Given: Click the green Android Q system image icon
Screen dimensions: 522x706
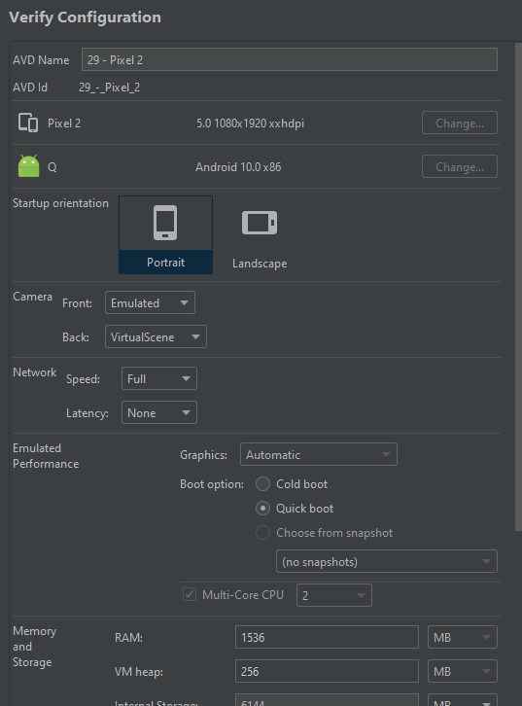Looking at the screenshot, I should [29, 166].
